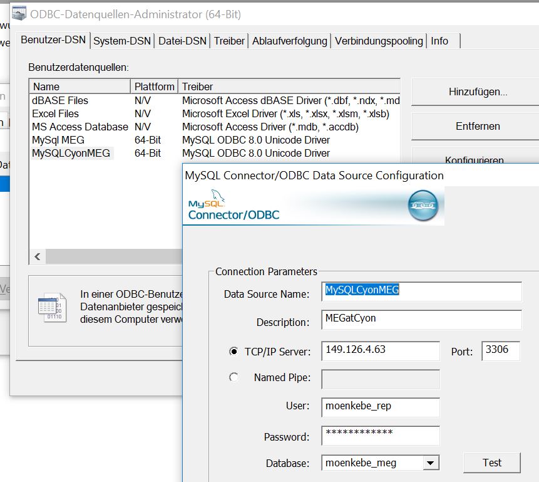The image size is (539, 482).
Task: Click the MySQL Connector/ODBC logo
Action: pos(234,209)
